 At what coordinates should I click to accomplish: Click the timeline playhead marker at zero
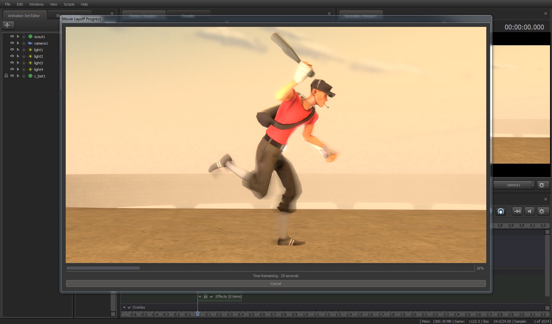[x=197, y=314]
